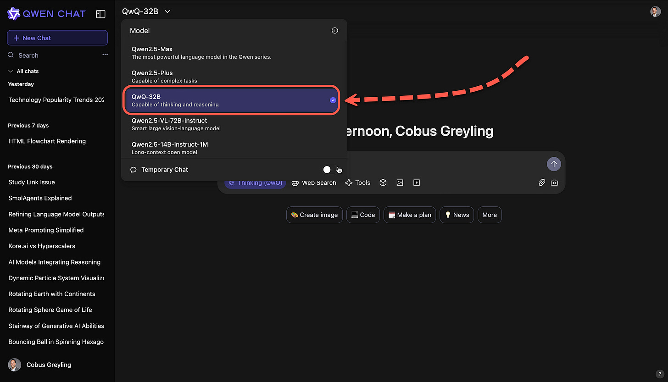Click the Web Search globe icon
This screenshot has height=382, width=668.
click(x=295, y=183)
